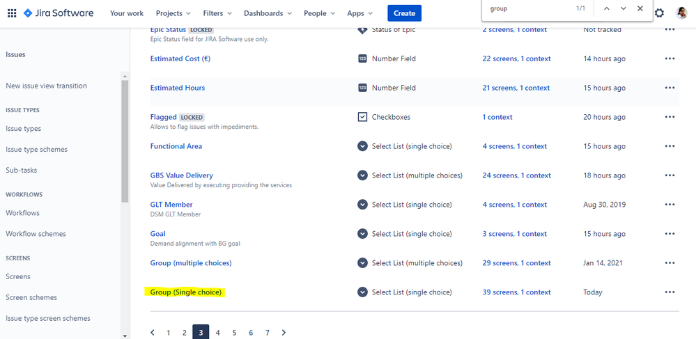Image resolution: width=696 pixels, height=339 pixels.
Task: Open New issue view transition sidebar item
Action: pos(46,86)
